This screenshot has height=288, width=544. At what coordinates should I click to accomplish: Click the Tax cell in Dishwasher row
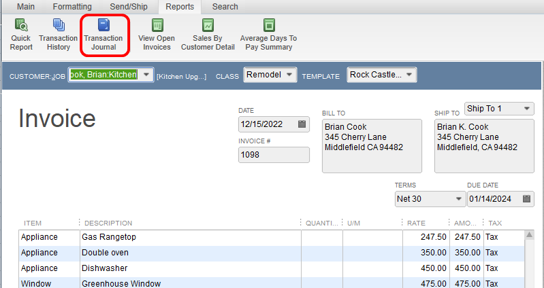(x=504, y=268)
